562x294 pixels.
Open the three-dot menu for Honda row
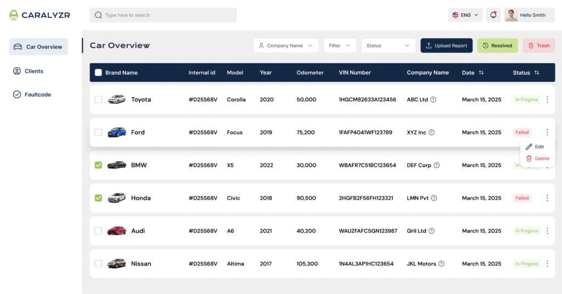547,198
